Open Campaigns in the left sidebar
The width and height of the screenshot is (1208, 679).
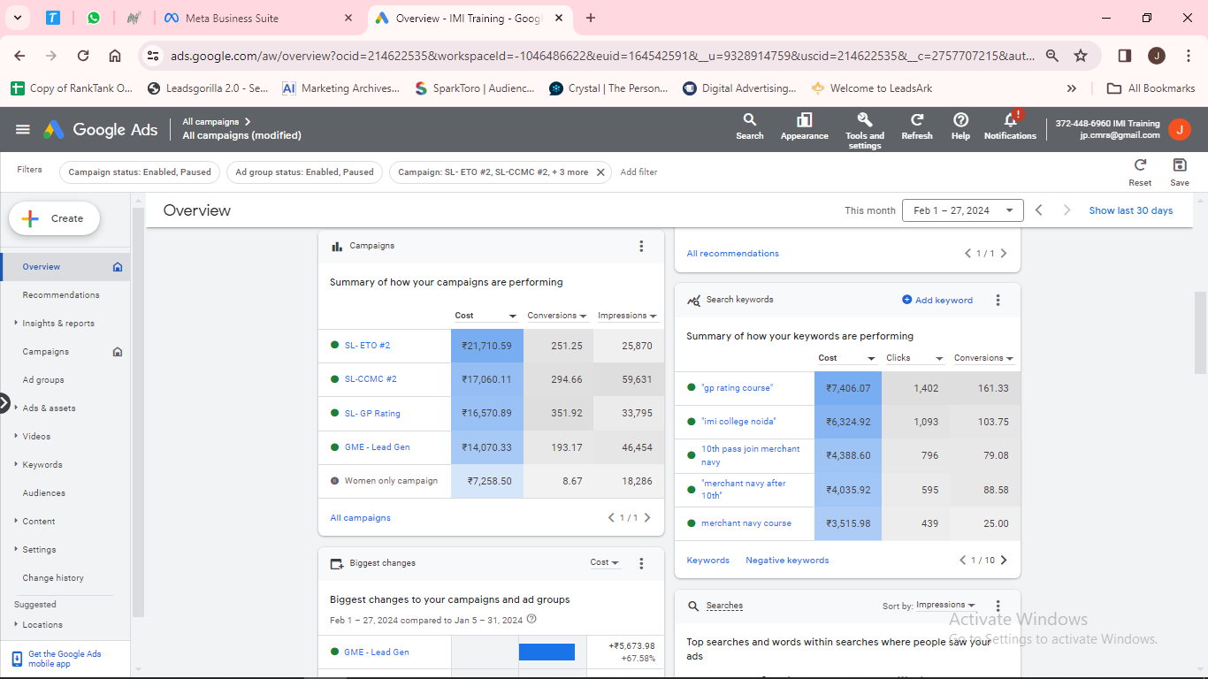46,352
